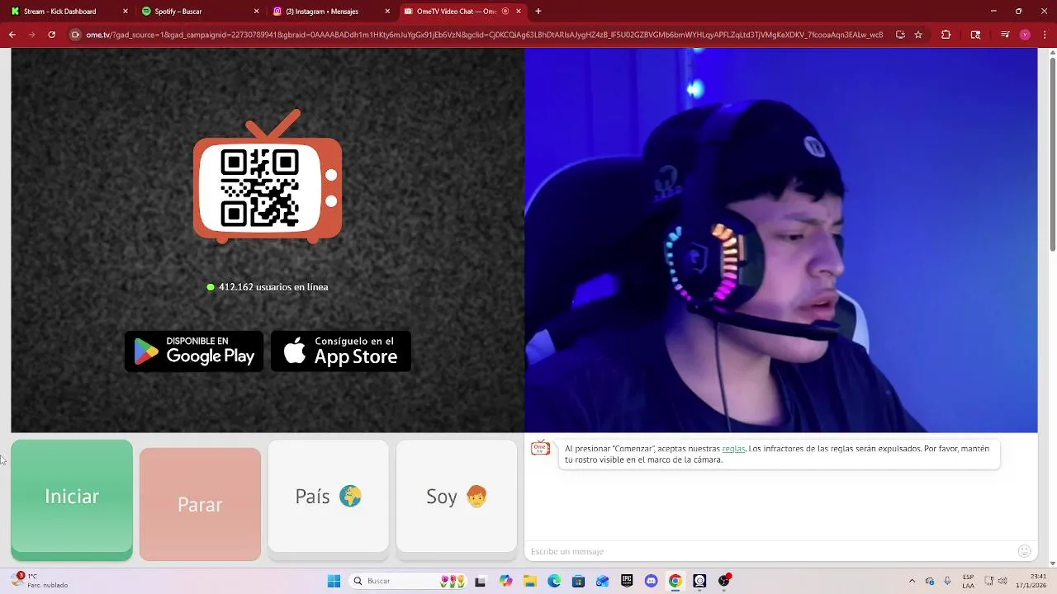1057x594 pixels.
Task: Click the Google Chrome taskbar icon
Action: (x=675, y=581)
